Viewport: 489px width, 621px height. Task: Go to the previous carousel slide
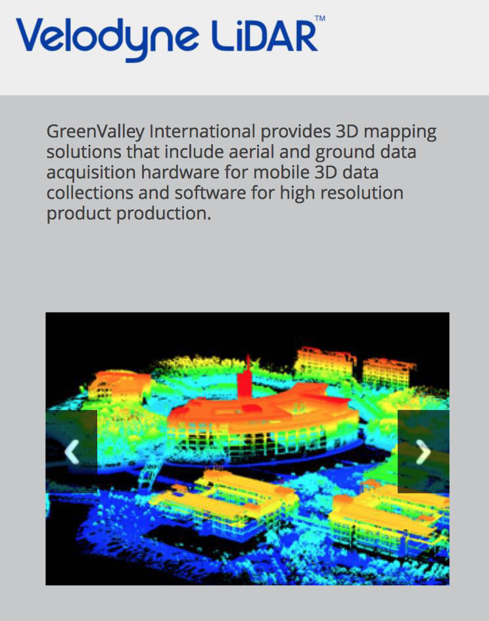coord(72,451)
